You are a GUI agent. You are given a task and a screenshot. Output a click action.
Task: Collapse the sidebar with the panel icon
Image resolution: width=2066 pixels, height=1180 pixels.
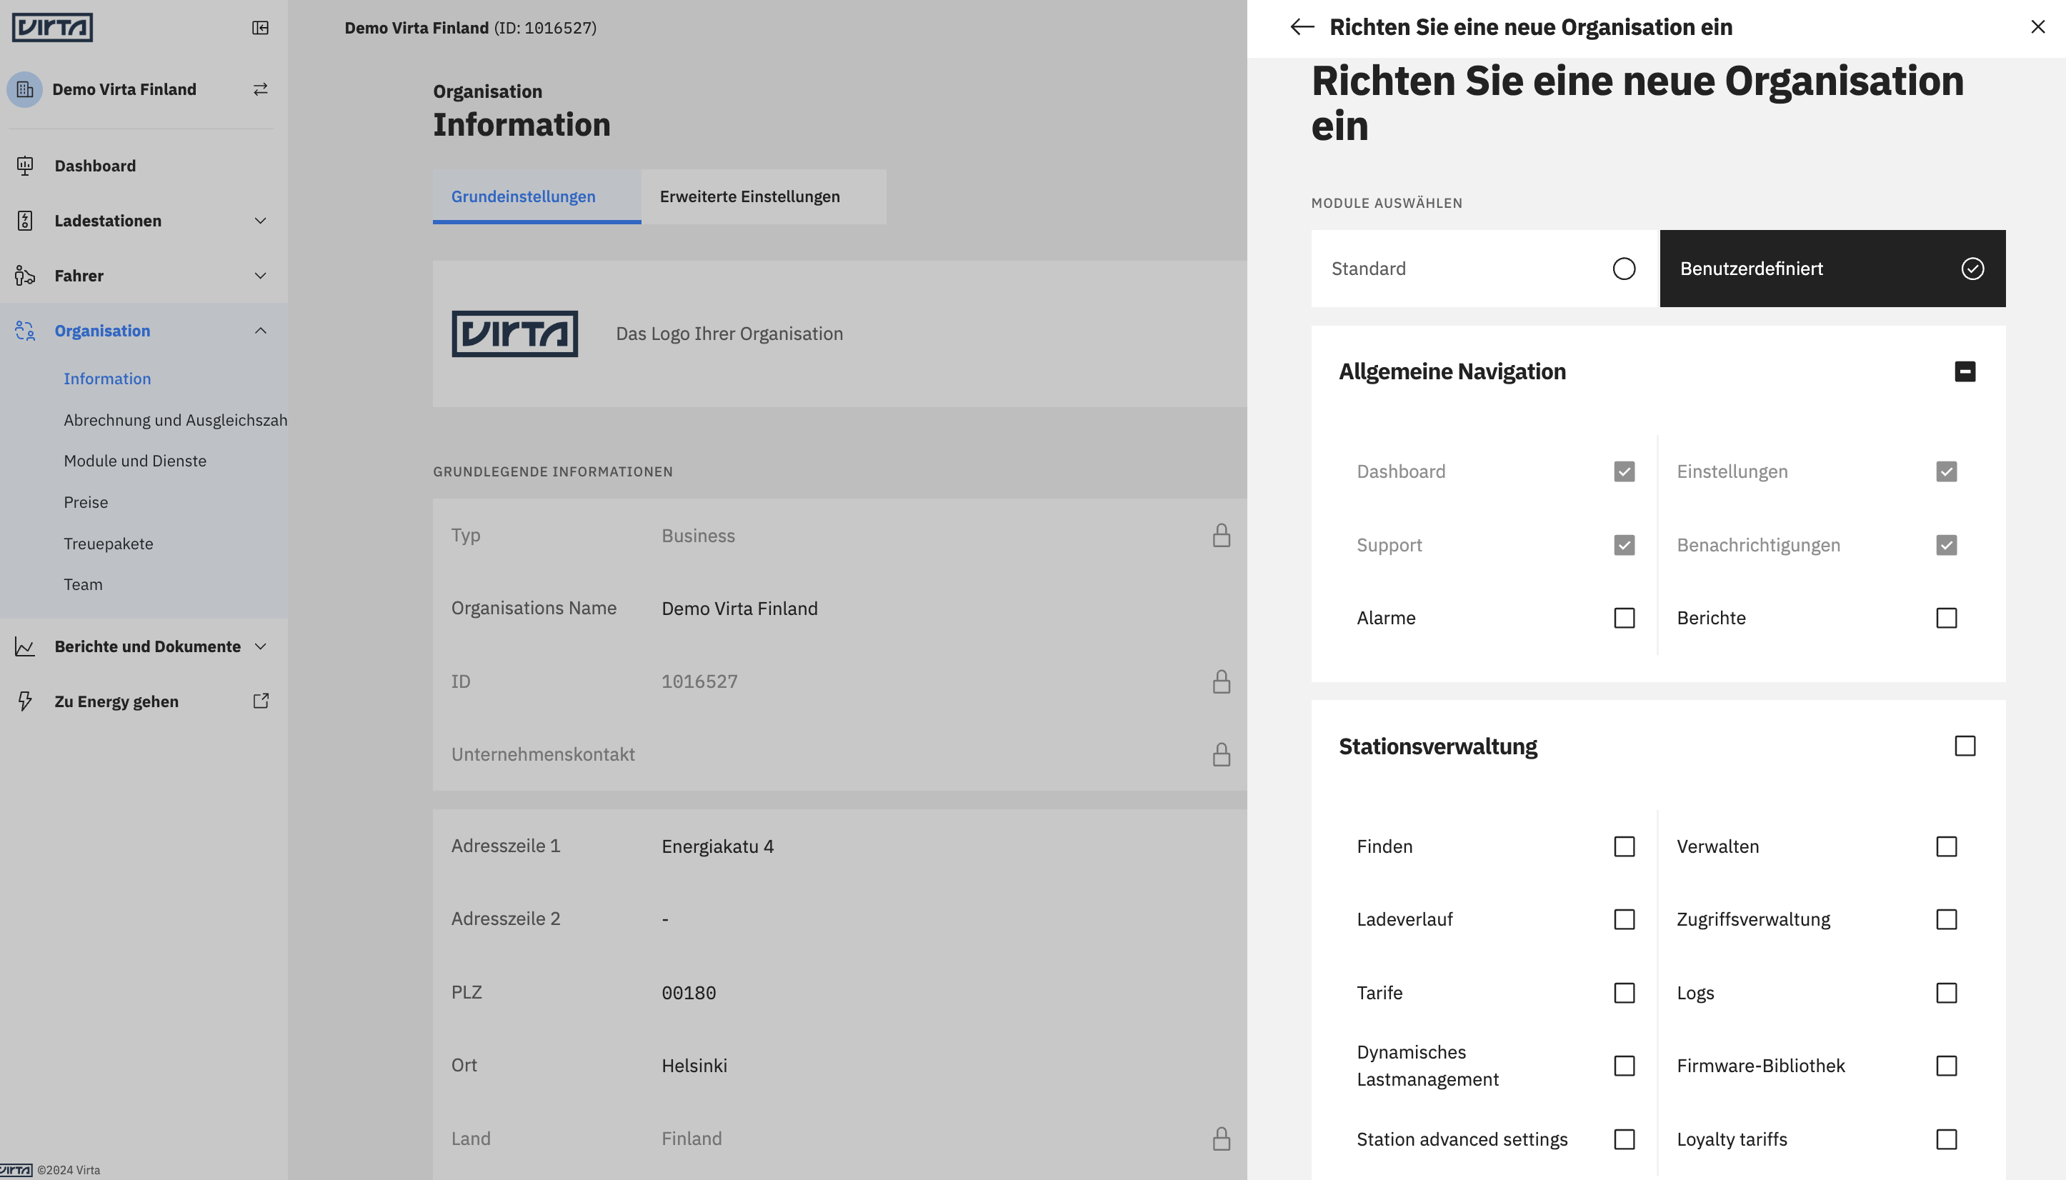pyautogui.click(x=260, y=28)
